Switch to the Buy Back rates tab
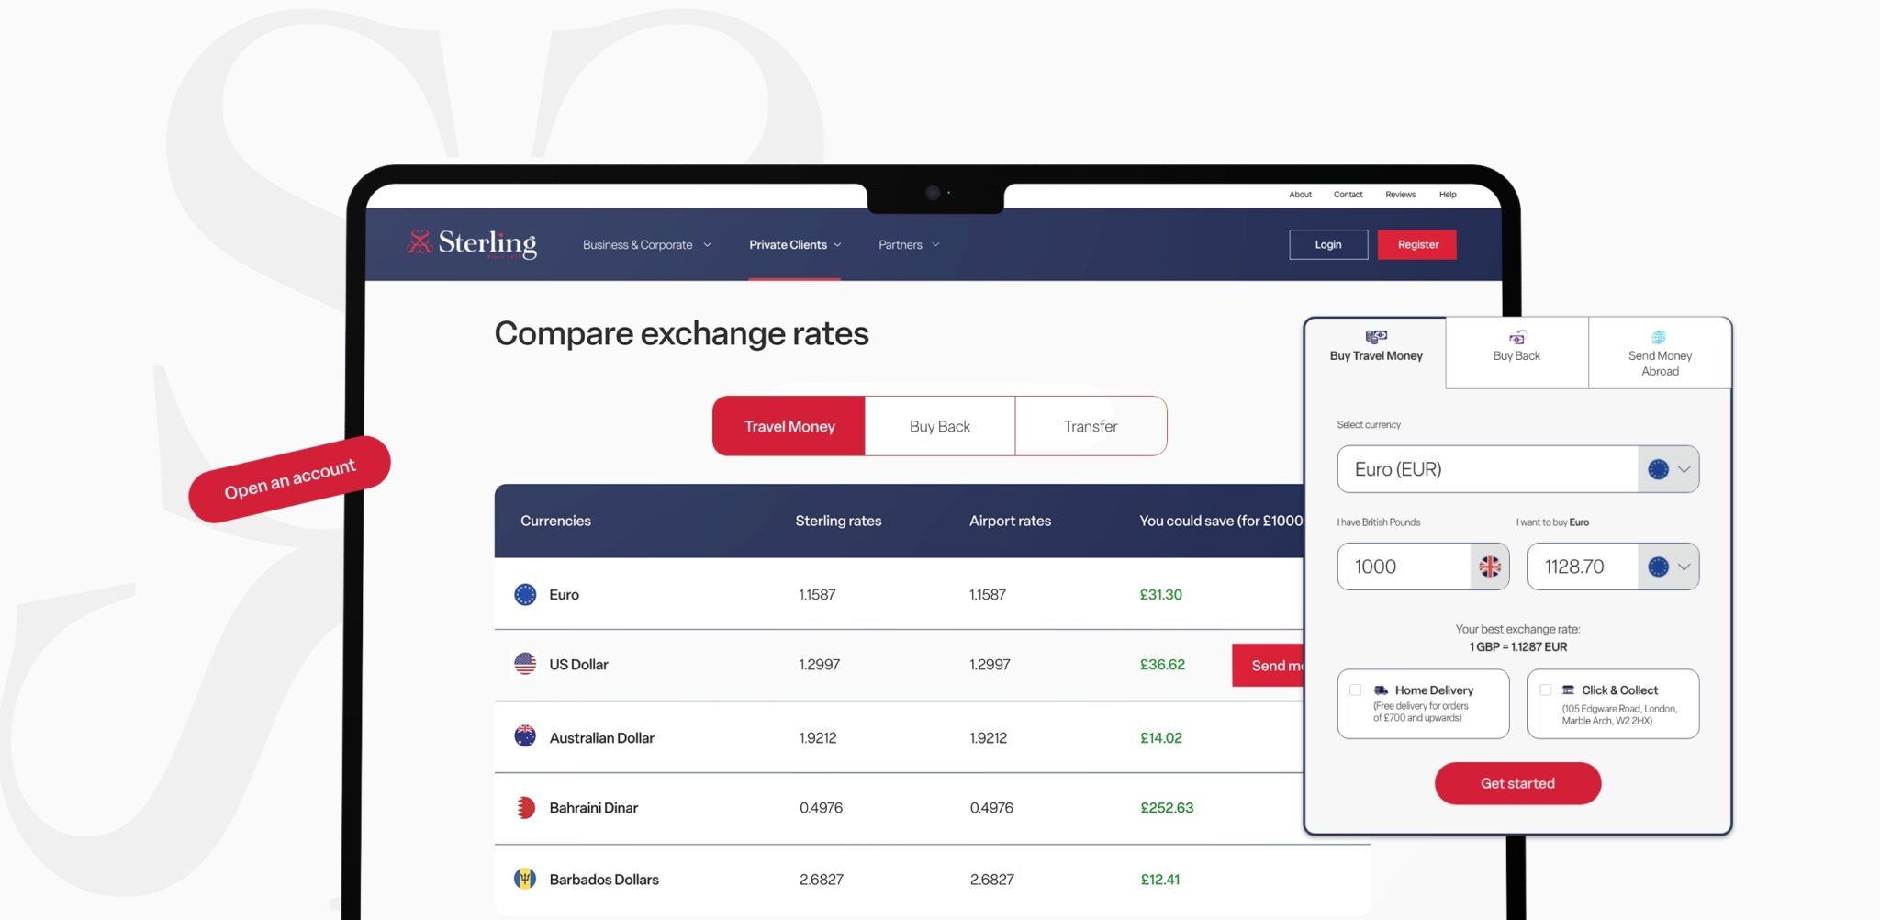Image resolution: width=1880 pixels, height=920 pixels. click(940, 426)
